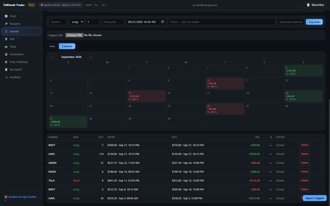The height and width of the screenshot is (206, 330).
Task: Open the Prop Challenge icon
Action: (6, 62)
